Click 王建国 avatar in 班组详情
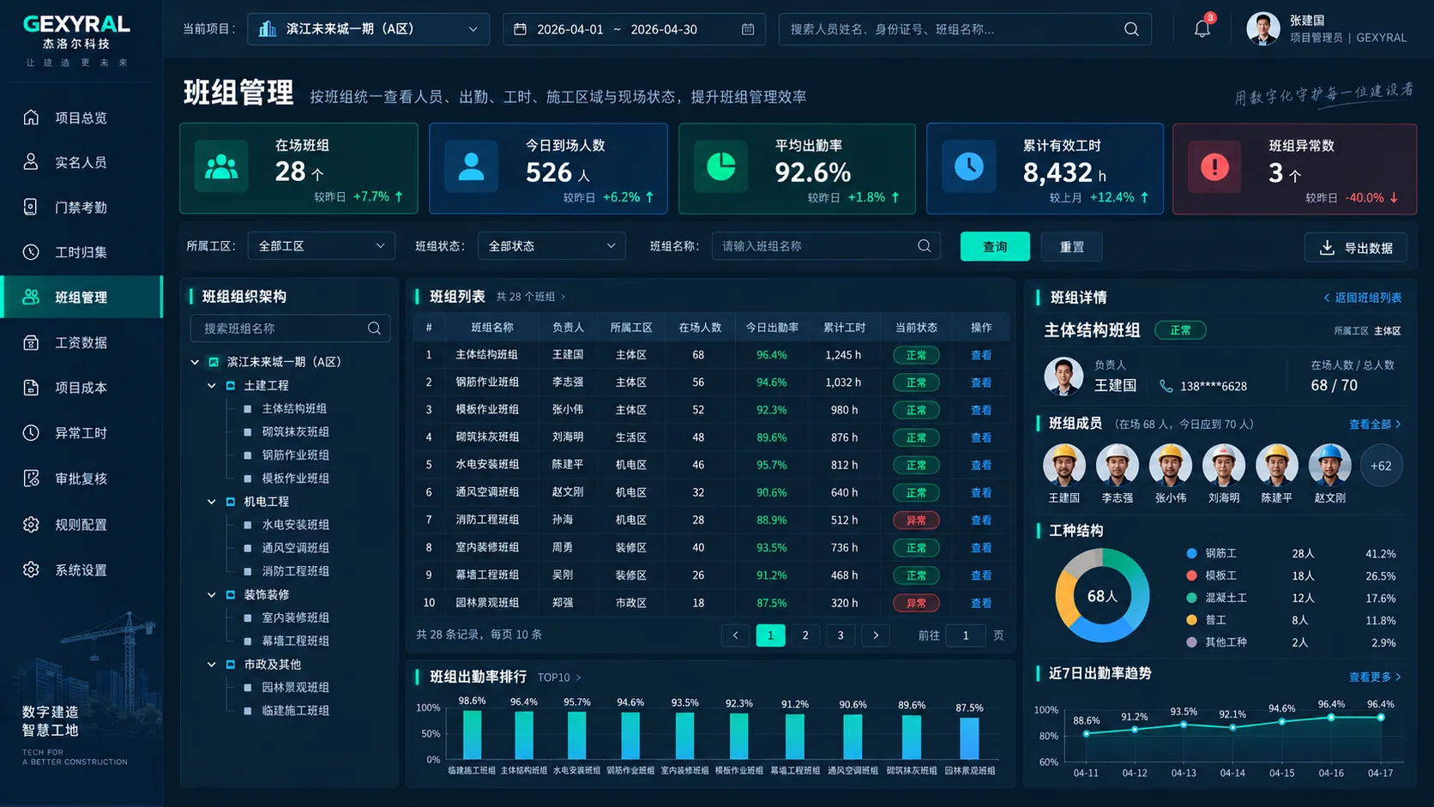The width and height of the screenshot is (1434, 807). (1063, 376)
